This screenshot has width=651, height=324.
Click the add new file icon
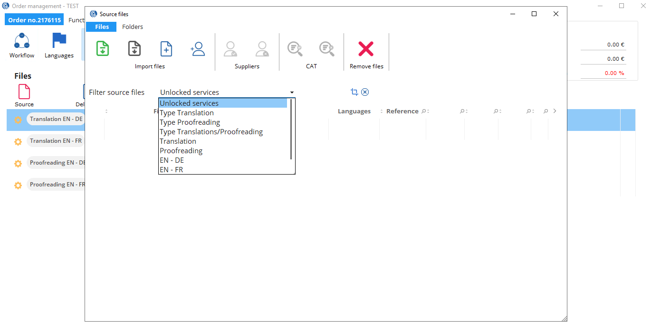pos(166,48)
